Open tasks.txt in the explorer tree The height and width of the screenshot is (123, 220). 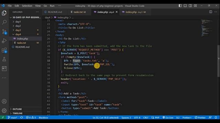(21, 43)
